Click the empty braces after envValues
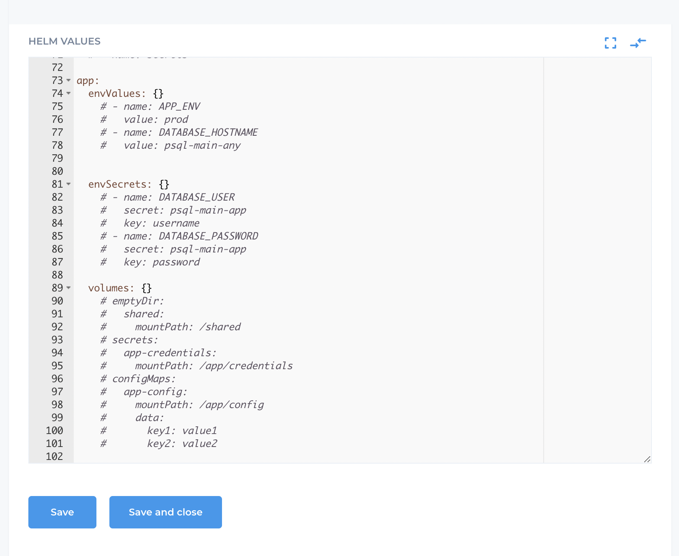This screenshot has width=679, height=556. coord(158,94)
